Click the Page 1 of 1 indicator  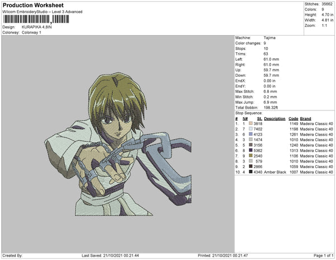(x=323, y=256)
